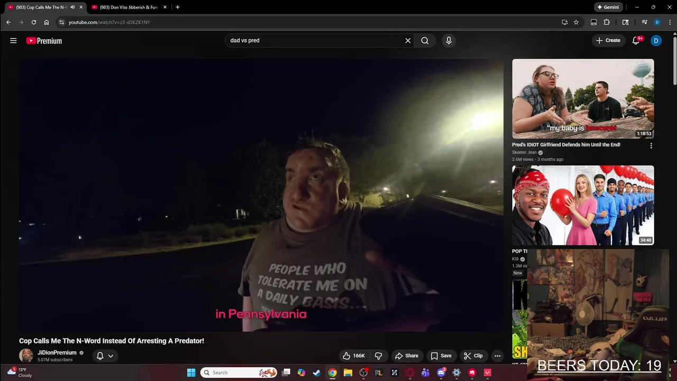Open the Gemini button in the title bar
Viewport: 677px width, 381px height.
pos(608,7)
